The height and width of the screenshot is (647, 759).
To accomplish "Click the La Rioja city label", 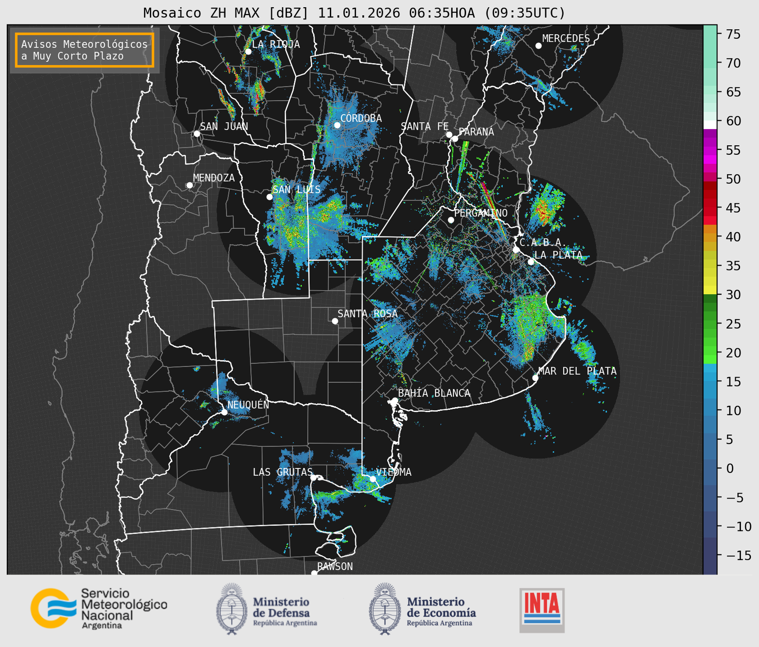I will coord(275,44).
